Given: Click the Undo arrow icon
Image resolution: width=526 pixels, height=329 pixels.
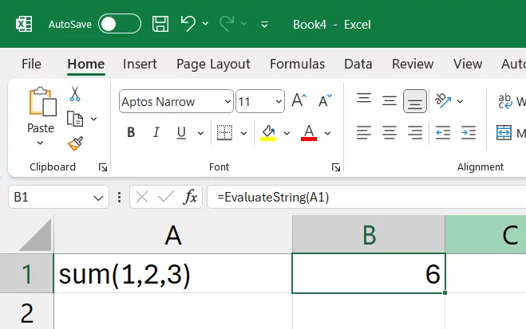Looking at the screenshot, I should 188,24.
